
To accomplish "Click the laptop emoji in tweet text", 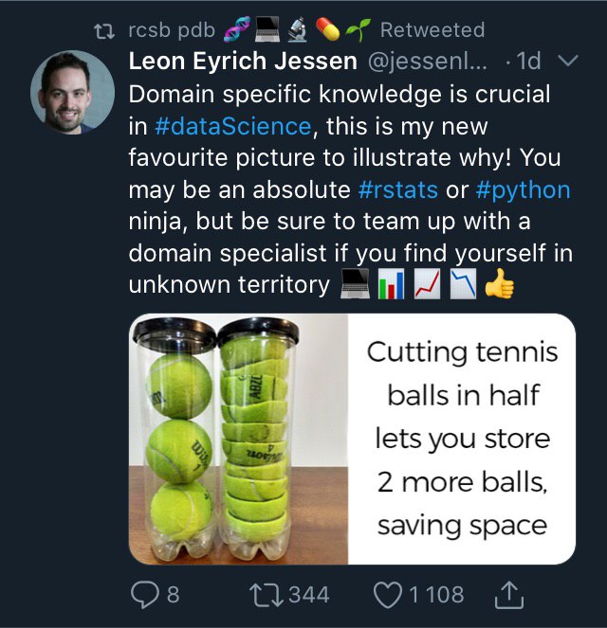I will tap(354, 284).
